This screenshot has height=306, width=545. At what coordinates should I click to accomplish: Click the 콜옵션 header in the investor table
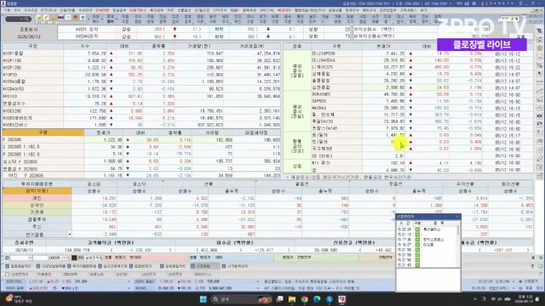(301, 184)
